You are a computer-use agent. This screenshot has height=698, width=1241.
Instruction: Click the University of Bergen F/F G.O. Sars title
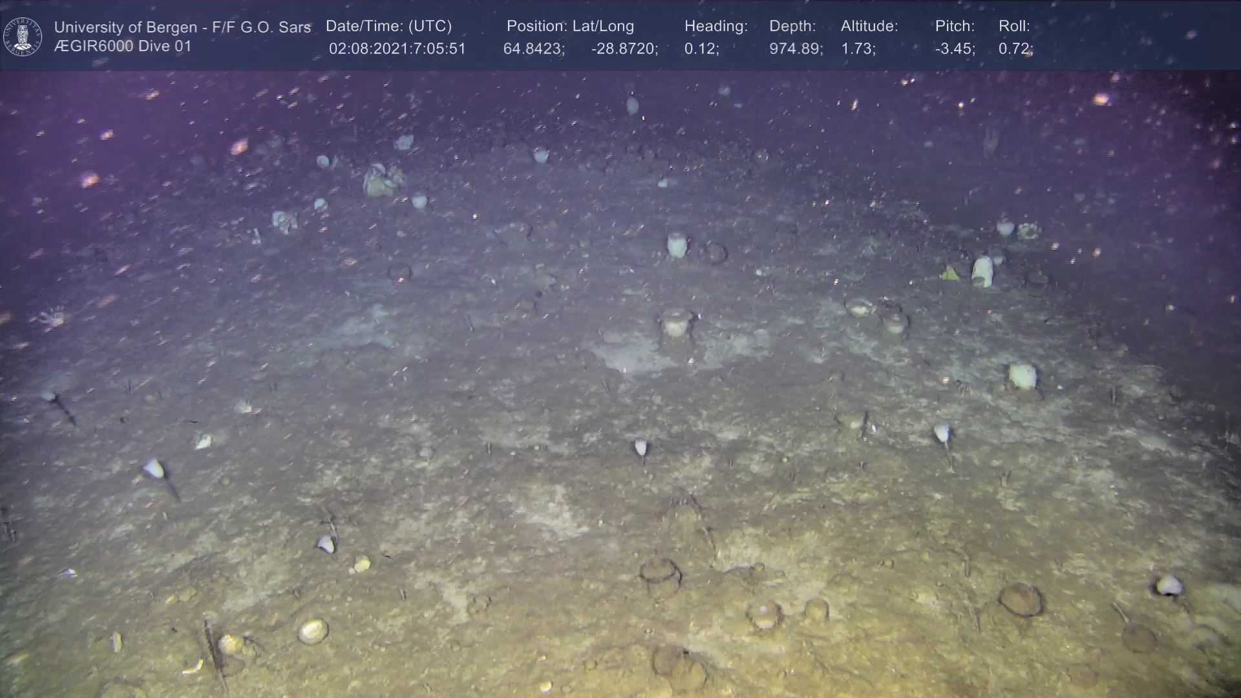(x=182, y=27)
